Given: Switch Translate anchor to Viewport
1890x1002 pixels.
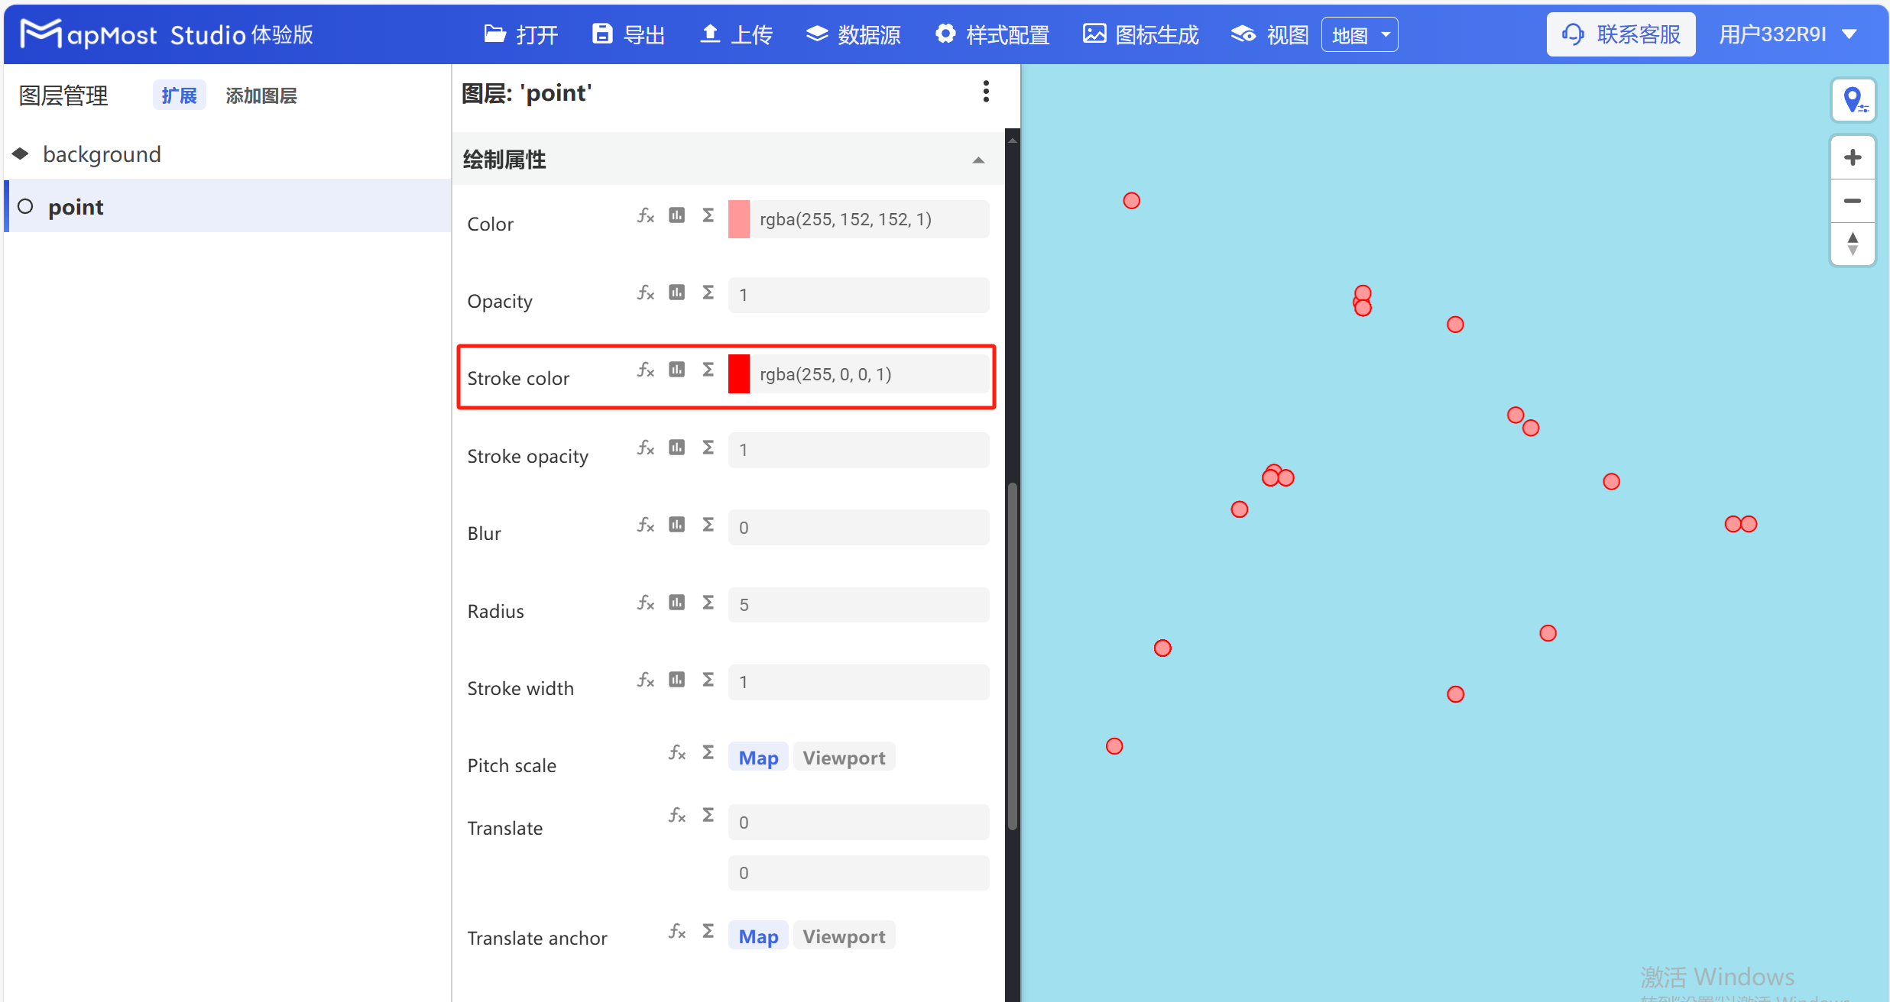Looking at the screenshot, I should [844, 936].
